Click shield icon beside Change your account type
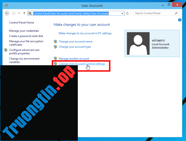 (55, 47)
